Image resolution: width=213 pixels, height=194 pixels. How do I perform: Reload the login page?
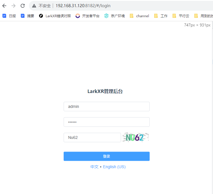(23, 6)
